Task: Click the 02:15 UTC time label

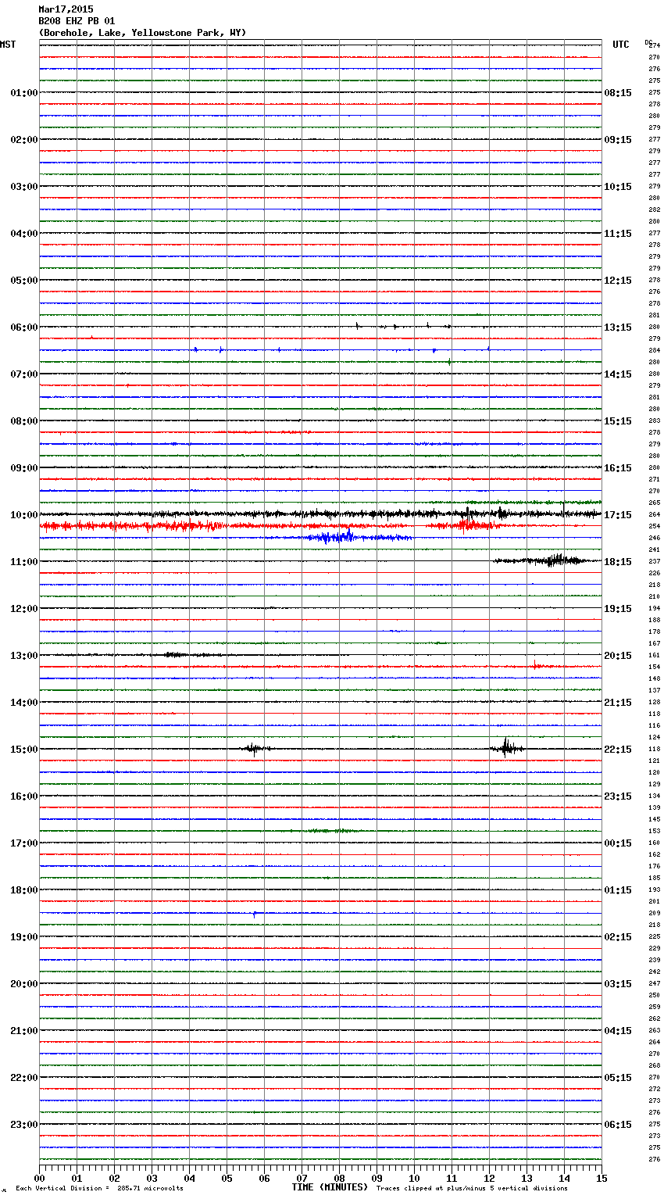Action: (x=618, y=937)
